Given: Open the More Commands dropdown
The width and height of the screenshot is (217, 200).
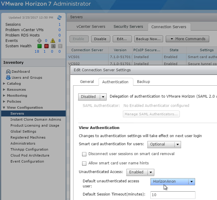Looking at the screenshot, I should click(x=187, y=39).
